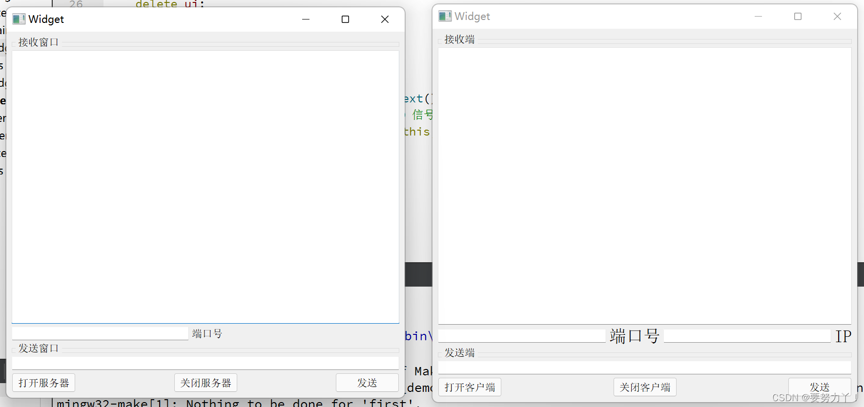Click the 打开客户端 button
The width and height of the screenshot is (864, 407).
point(470,387)
